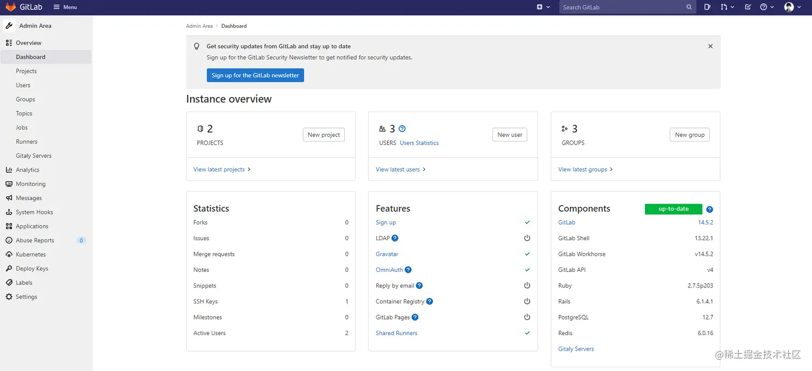This screenshot has width=812, height=371.
Task: Click the search magnifier icon
Action: point(689,7)
